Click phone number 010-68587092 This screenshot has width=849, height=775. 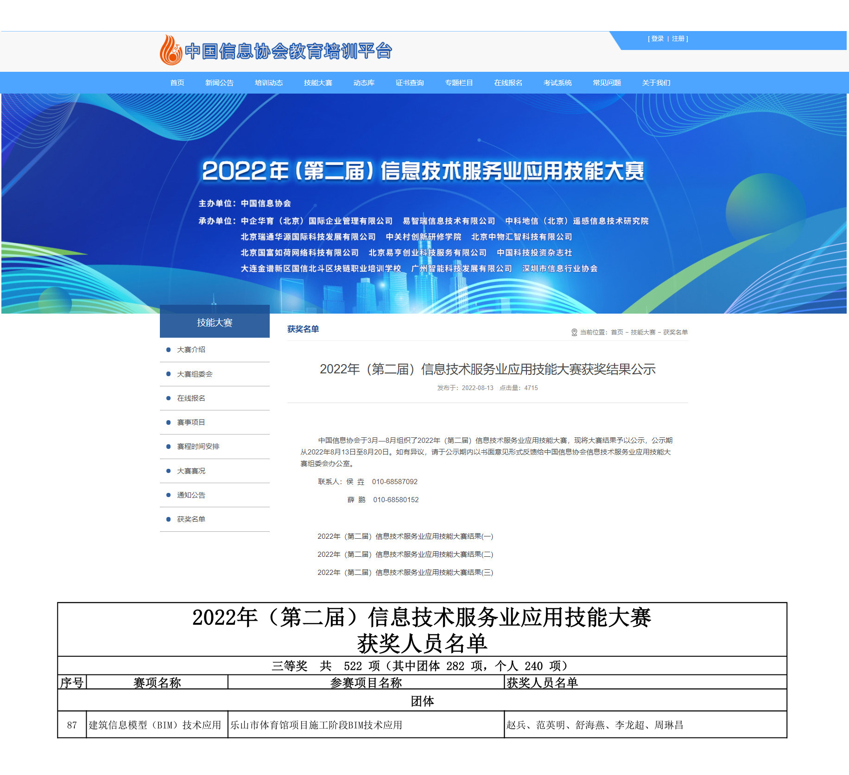(x=395, y=482)
